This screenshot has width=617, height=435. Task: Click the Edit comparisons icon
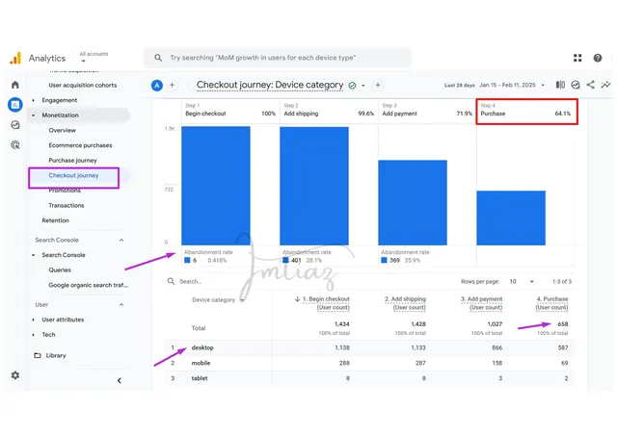tap(560, 85)
